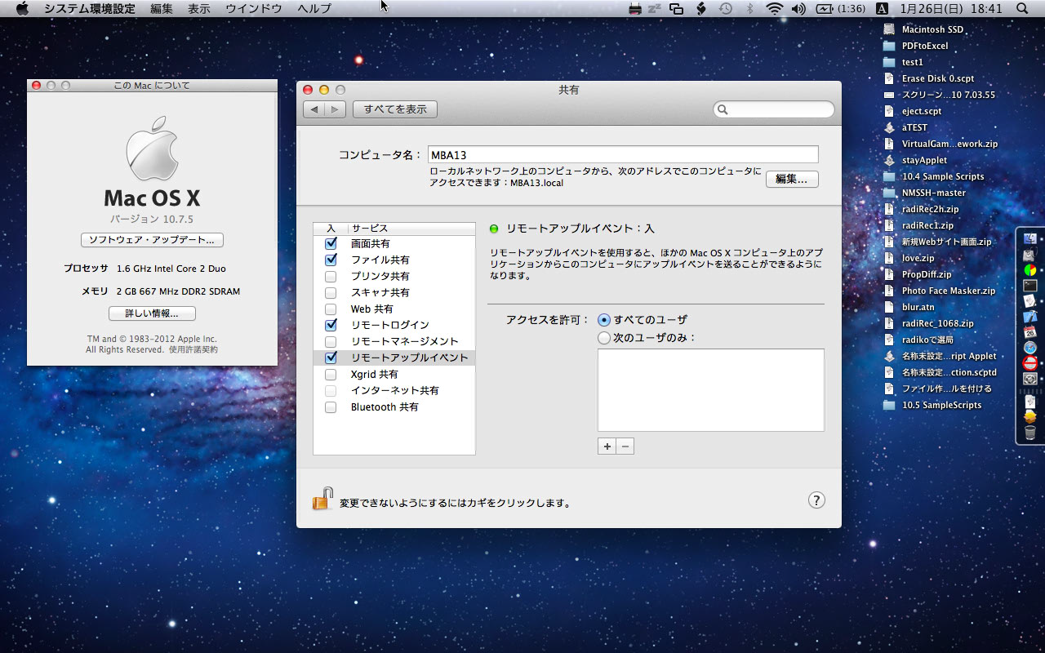The width and height of the screenshot is (1045, 653).
Task: Show Wi-Fi status menu
Action: coord(774,8)
